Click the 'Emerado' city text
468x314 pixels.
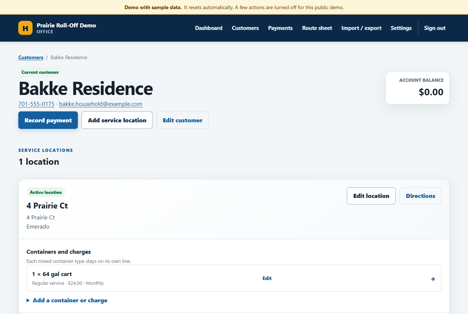(38, 227)
